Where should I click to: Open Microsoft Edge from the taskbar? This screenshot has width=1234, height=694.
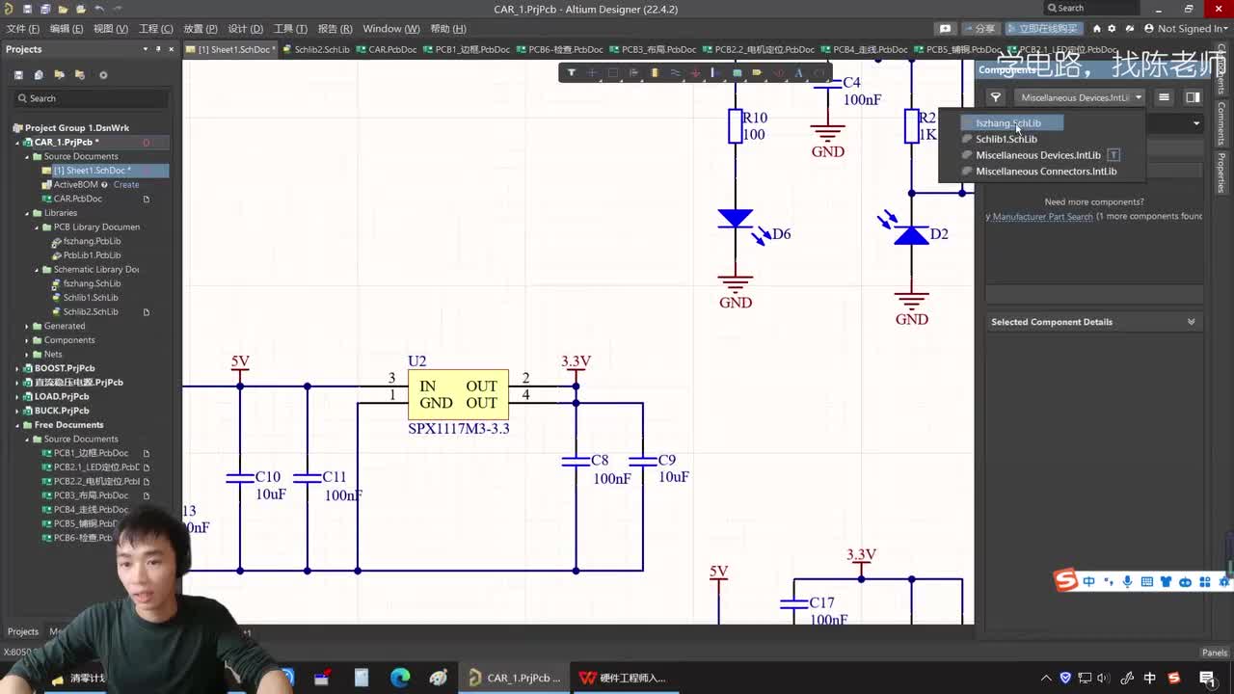[x=400, y=678]
